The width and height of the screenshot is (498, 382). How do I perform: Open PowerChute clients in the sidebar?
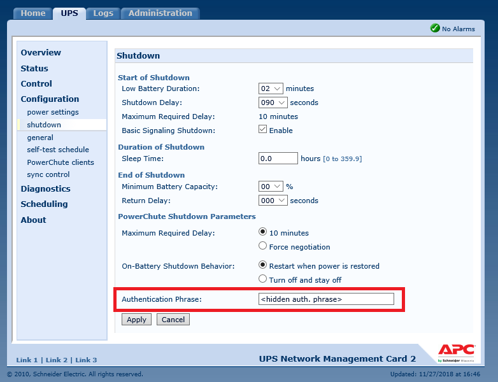tap(60, 162)
